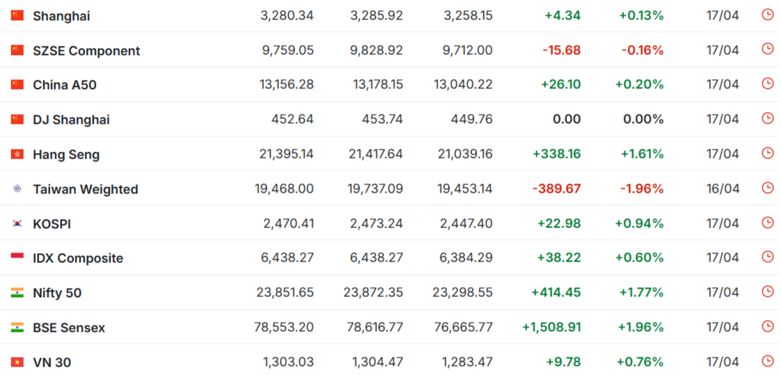Image resolution: width=781 pixels, height=375 pixels.
Task: Open the Taiwan Weighted index page
Action: (x=86, y=189)
